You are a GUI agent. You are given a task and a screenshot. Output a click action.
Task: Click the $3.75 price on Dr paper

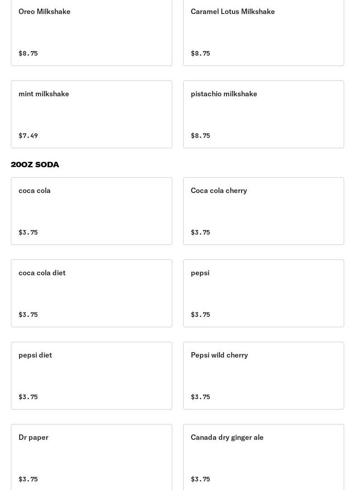coord(28,479)
